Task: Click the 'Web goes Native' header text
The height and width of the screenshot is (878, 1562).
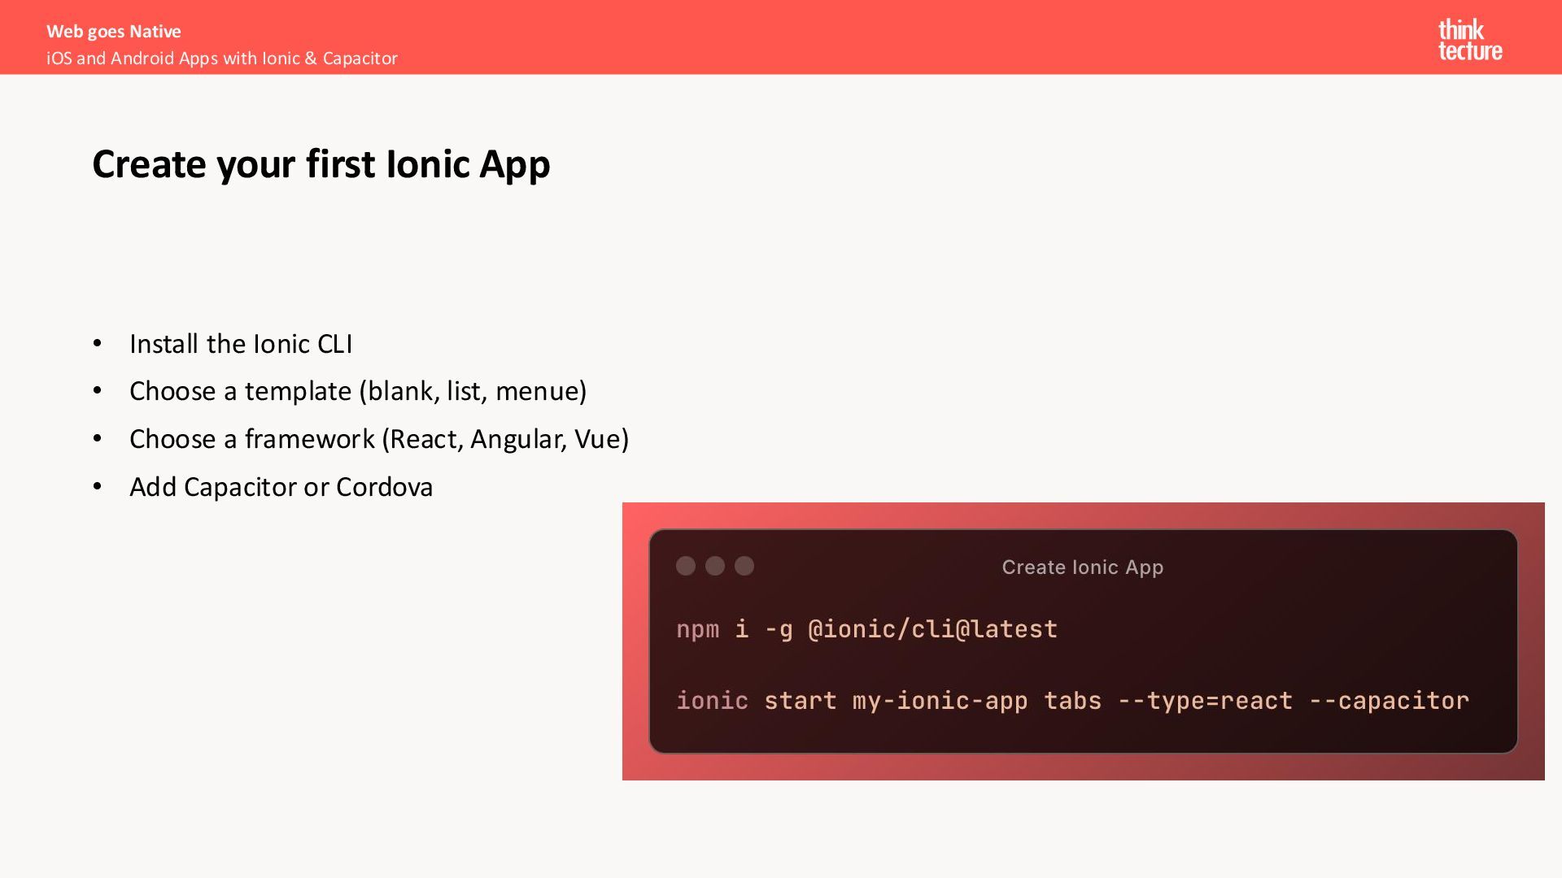Action: point(113,31)
